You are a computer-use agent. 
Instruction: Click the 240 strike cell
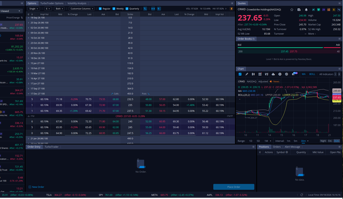tap(130, 121)
